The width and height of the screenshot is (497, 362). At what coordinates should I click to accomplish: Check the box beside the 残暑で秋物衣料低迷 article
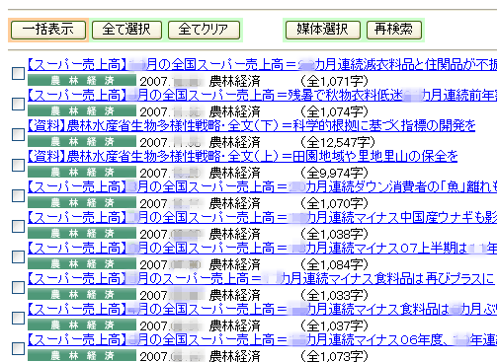18,104
